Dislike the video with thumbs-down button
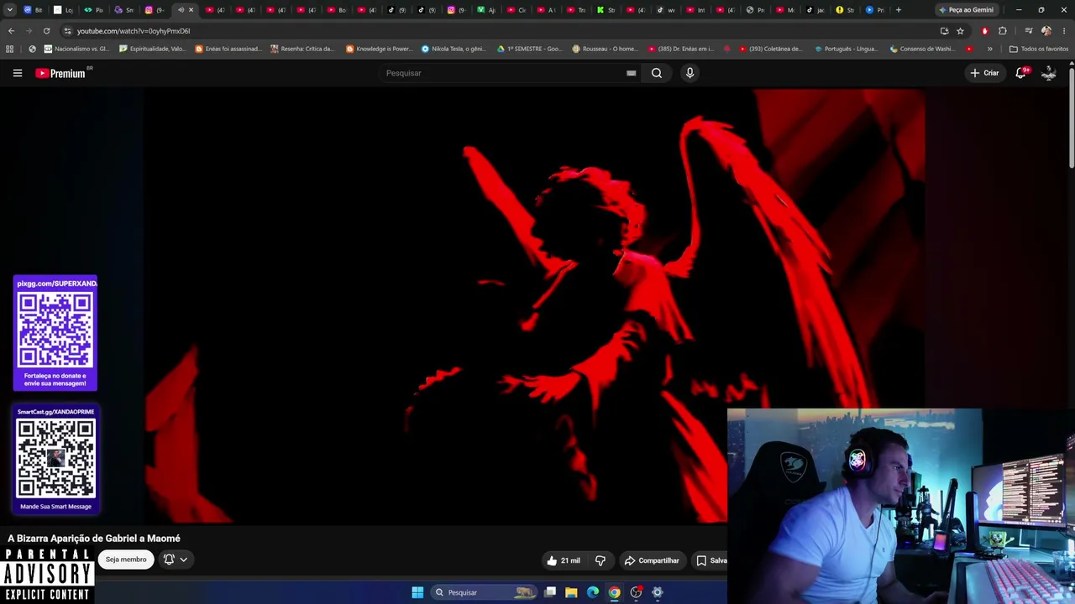This screenshot has height=604, width=1075. 600,560
